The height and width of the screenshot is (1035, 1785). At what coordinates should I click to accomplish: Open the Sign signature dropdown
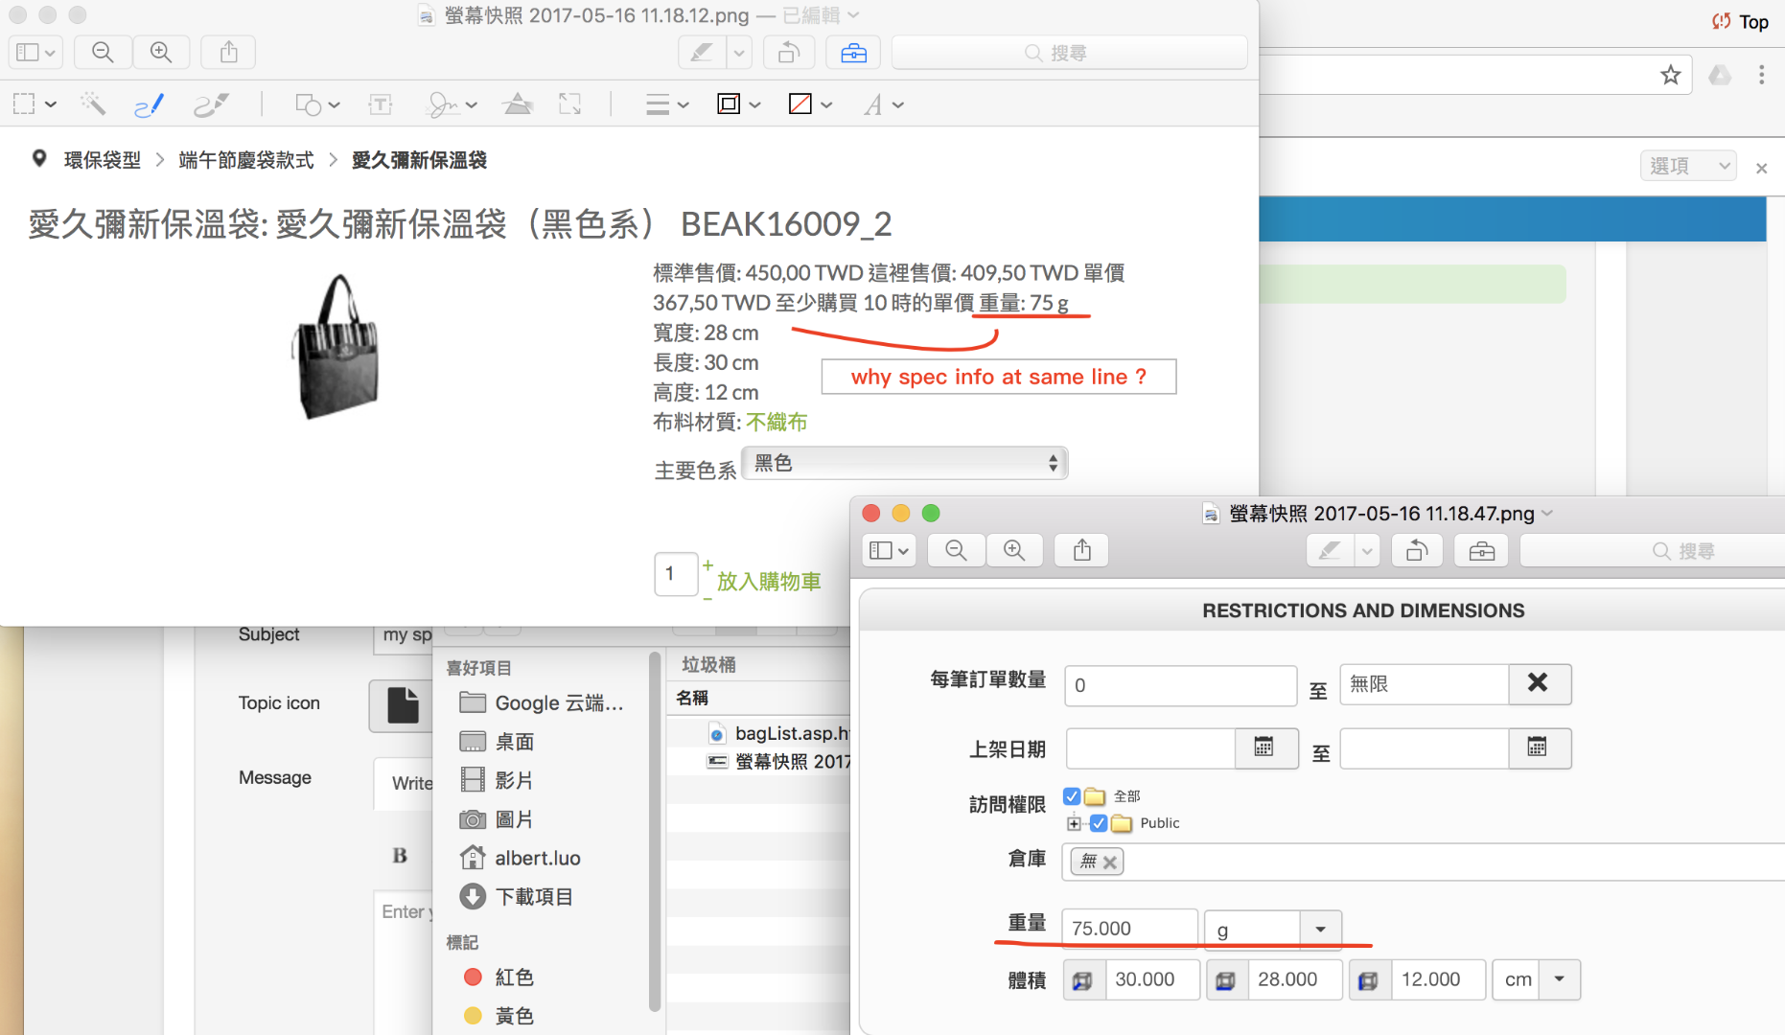click(452, 103)
